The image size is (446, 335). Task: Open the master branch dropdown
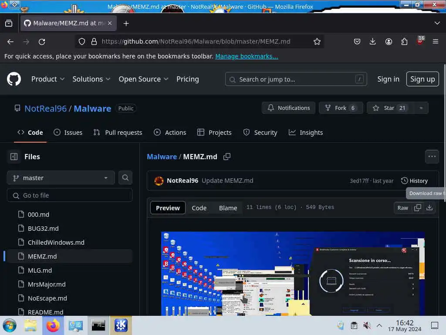coord(61,178)
